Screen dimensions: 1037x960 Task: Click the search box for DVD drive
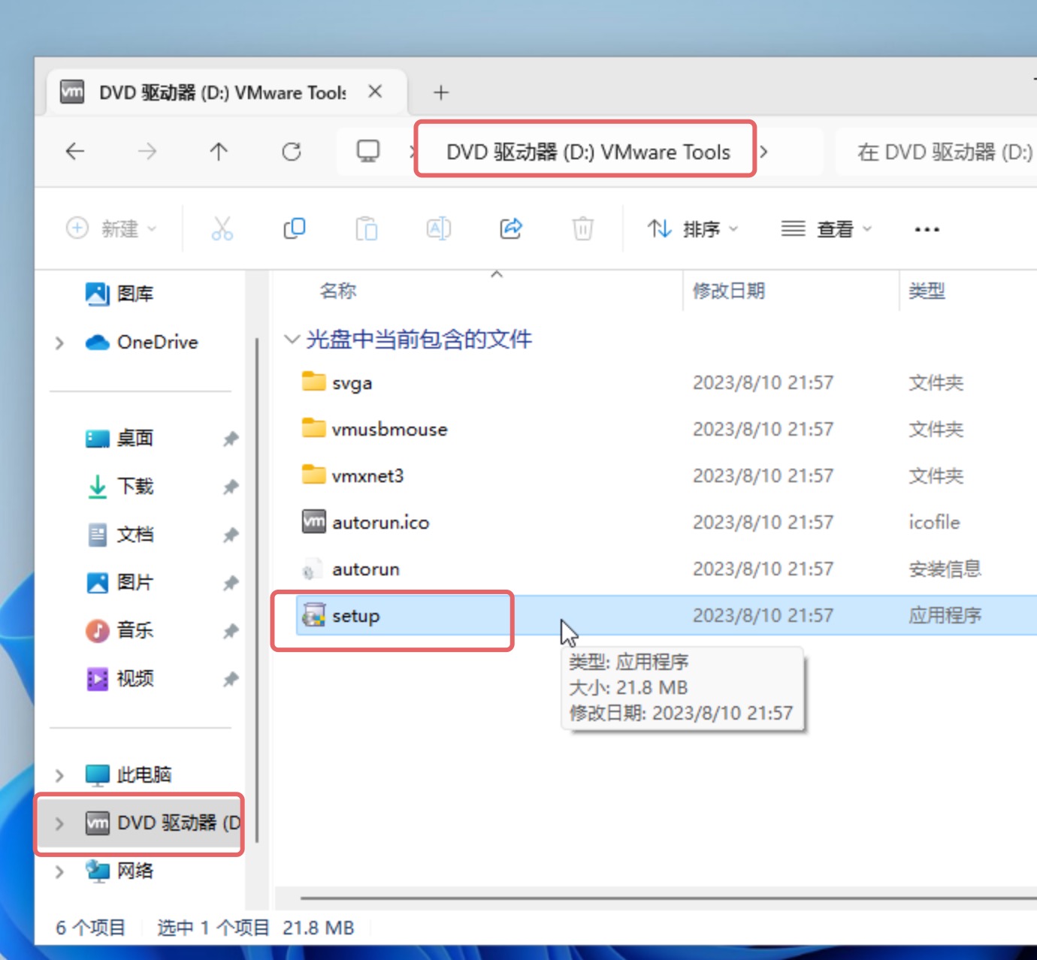pos(936,152)
